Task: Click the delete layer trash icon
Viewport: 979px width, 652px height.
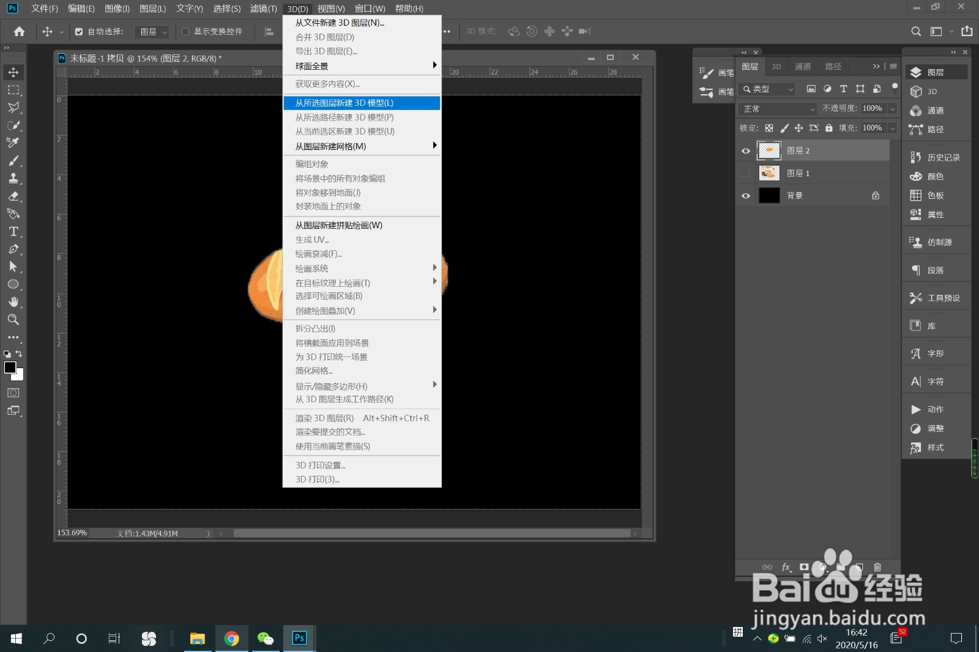Action: (x=877, y=567)
